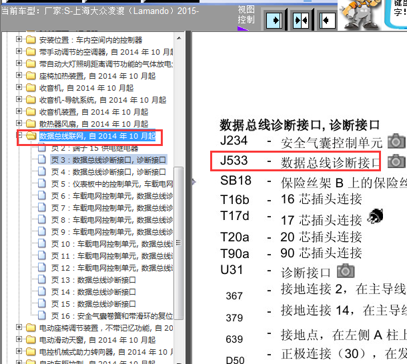Click folder icon of 散热器风扇
This screenshot has height=364, width=407.
pos(31,123)
